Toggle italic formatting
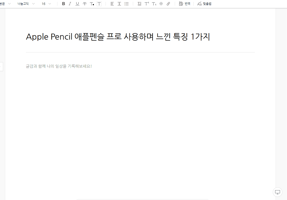Image resolution: width=287 pixels, height=200 pixels. [70, 4]
